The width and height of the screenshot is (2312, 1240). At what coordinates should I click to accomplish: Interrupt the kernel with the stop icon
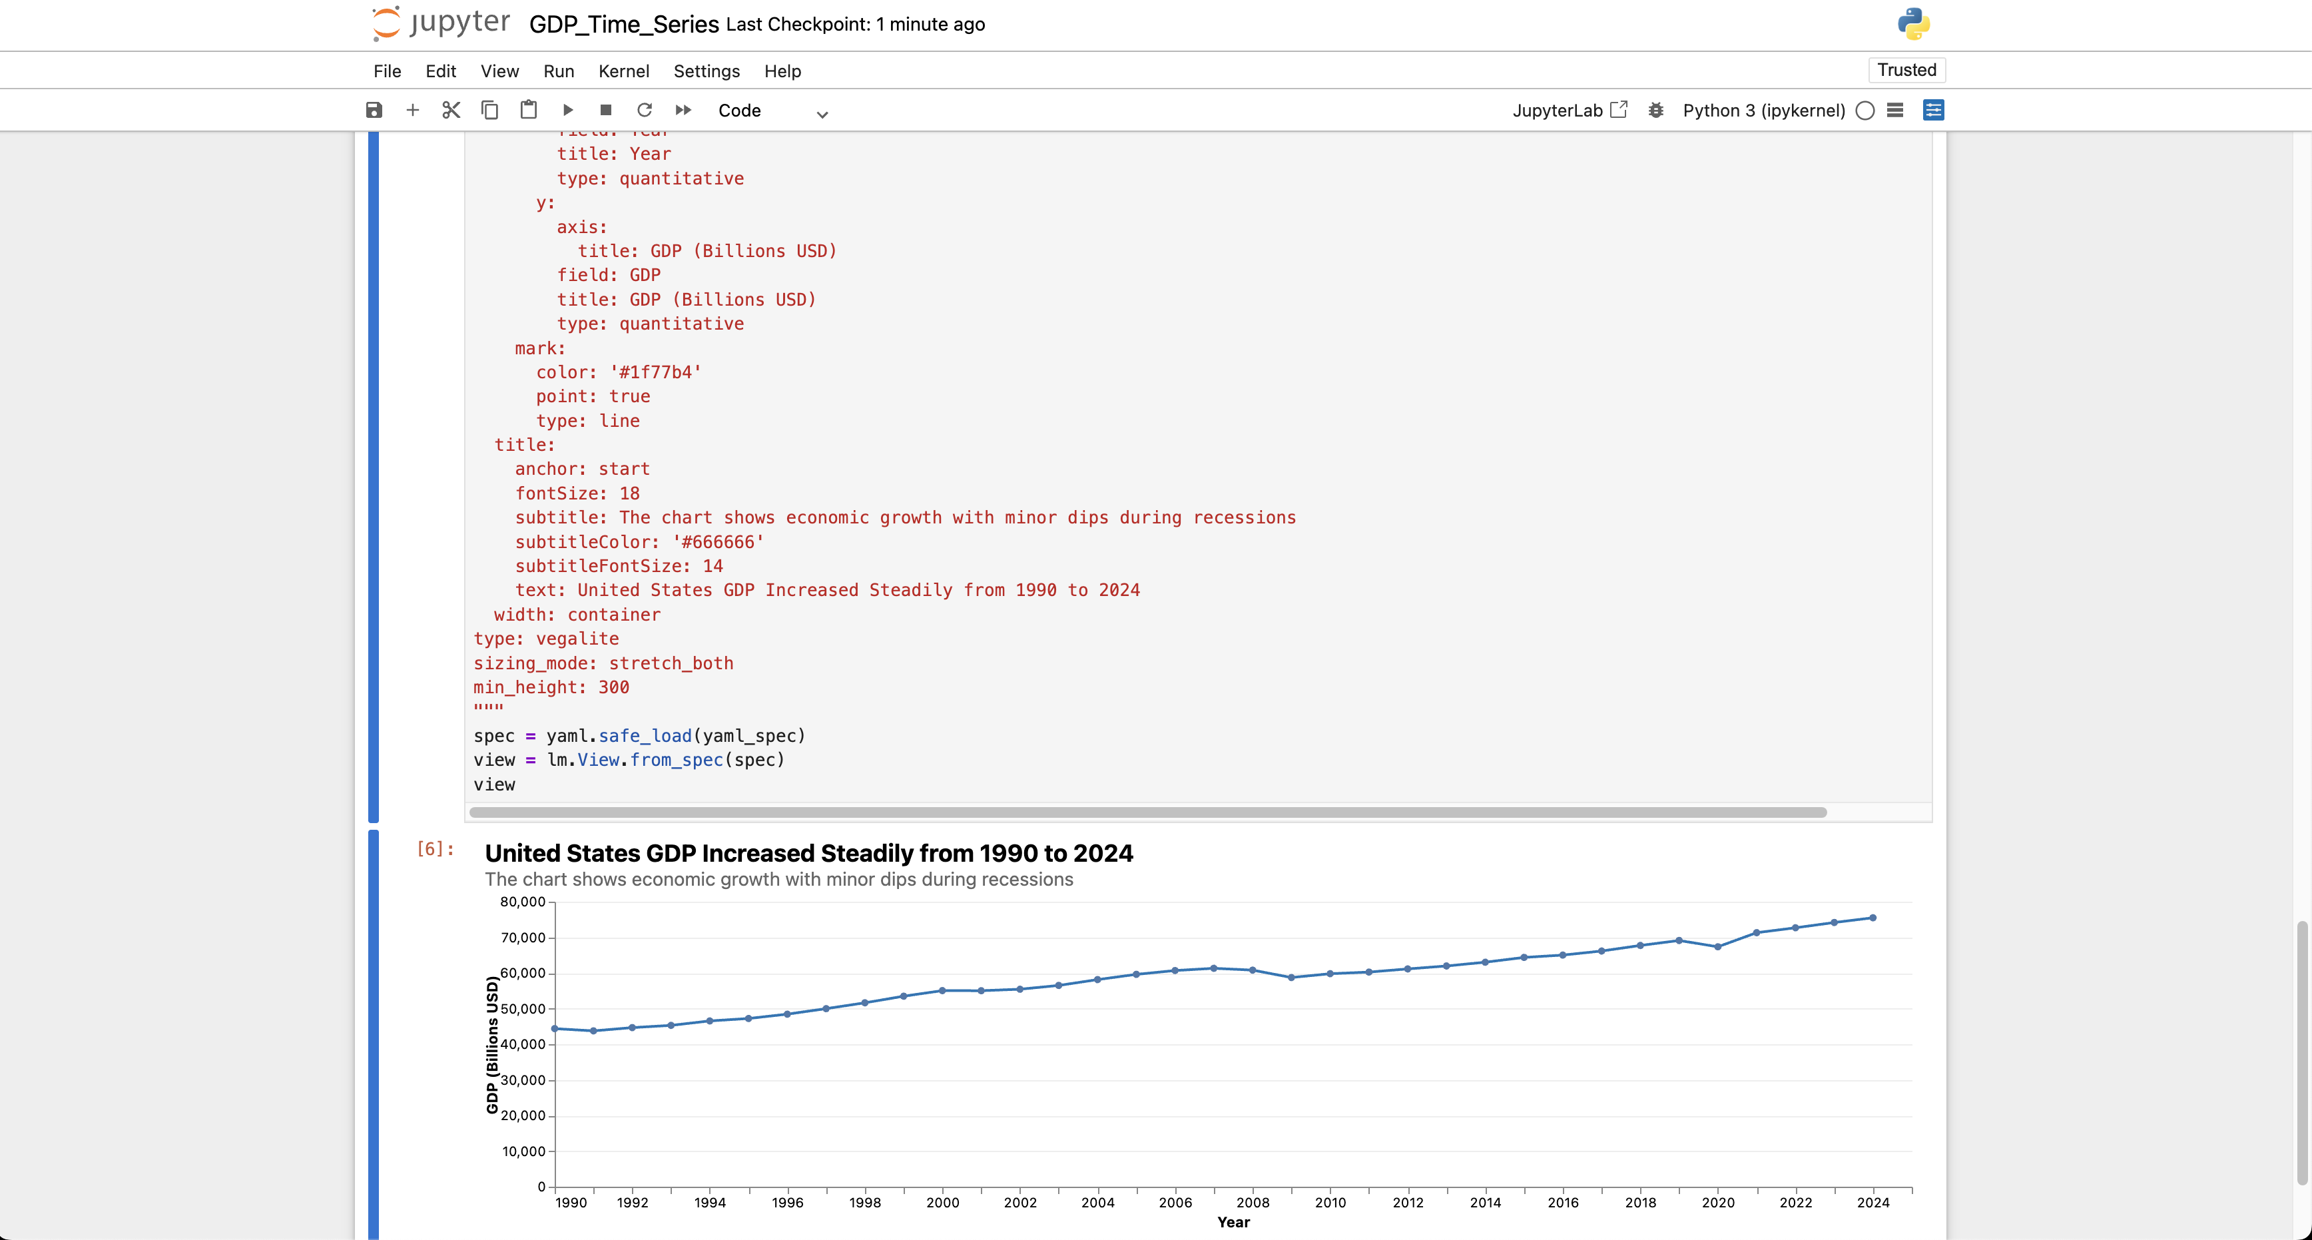606,111
